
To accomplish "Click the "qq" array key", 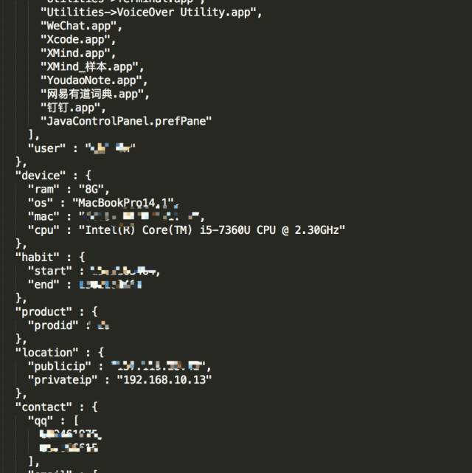I will coord(41,421).
